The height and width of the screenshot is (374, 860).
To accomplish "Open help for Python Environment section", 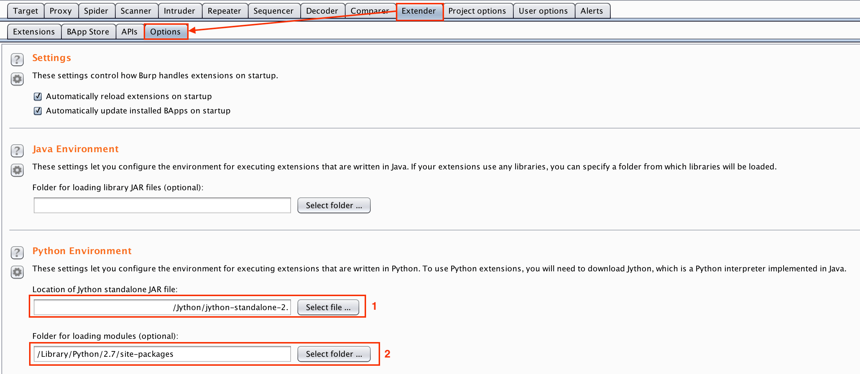I will (17, 252).
